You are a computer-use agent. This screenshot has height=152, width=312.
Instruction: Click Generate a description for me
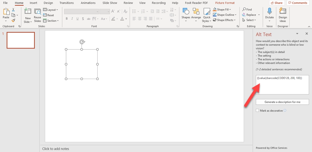[282, 102]
